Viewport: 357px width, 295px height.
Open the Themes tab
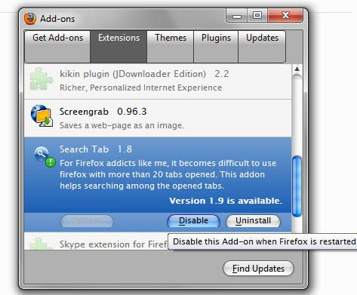coord(171,47)
